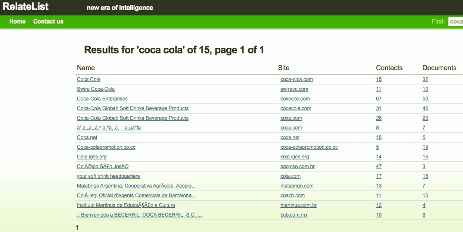Open the Malabrigo Argentina name link
The height and width of the screenshot is (232, 463).
tap(136, 186)
